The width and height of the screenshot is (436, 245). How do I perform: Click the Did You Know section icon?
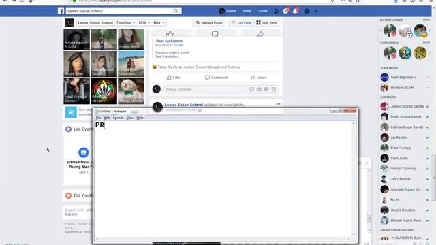[x=68, y=195]
